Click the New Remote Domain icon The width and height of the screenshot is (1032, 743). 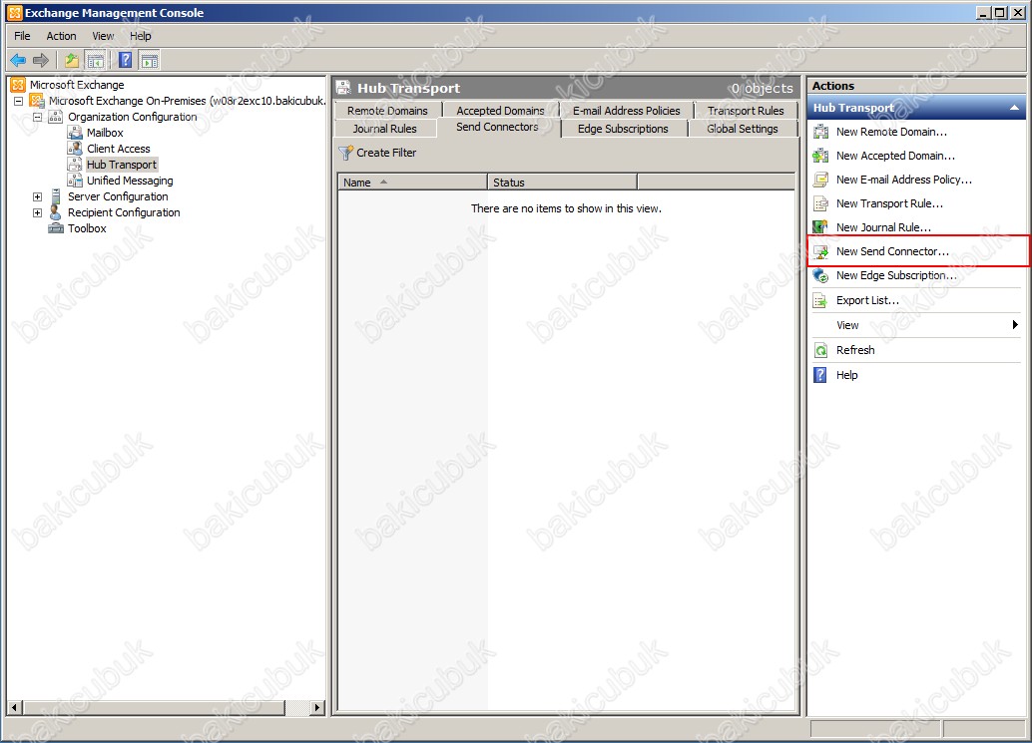pyautogui.click(x=820, y=133)
